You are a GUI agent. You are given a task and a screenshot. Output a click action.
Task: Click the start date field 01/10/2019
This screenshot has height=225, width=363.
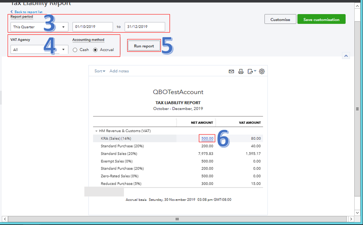[93, 26]
